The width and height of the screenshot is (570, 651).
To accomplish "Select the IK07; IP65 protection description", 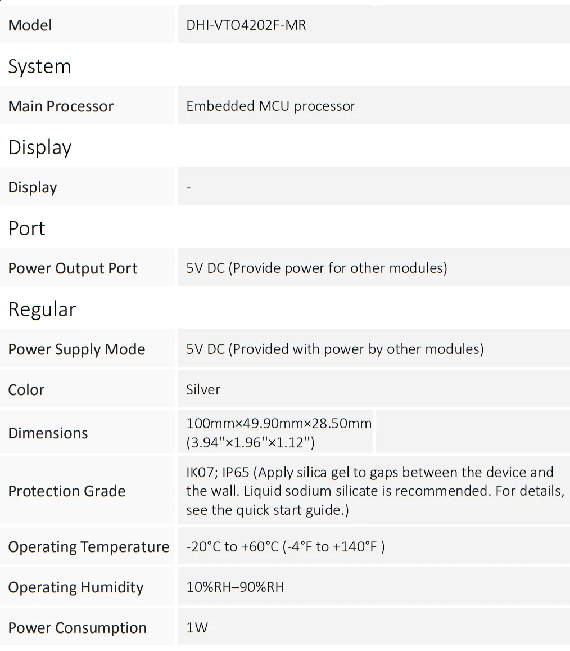I will pyautogui.click(x=375, y=491).
